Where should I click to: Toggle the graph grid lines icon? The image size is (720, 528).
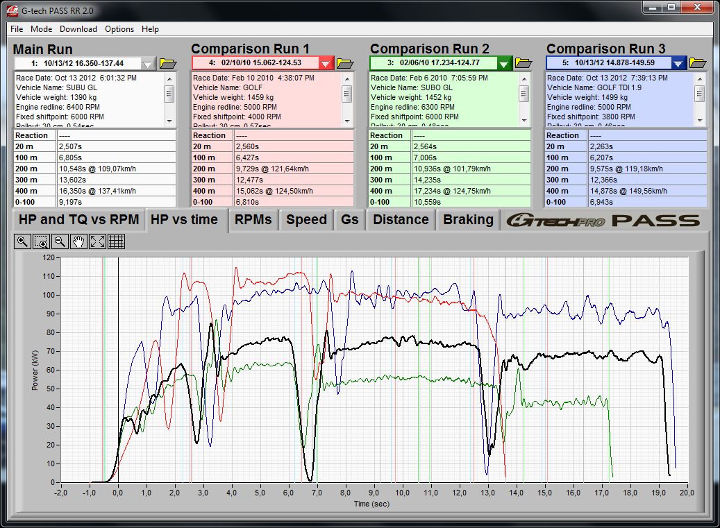pos(116,241)
